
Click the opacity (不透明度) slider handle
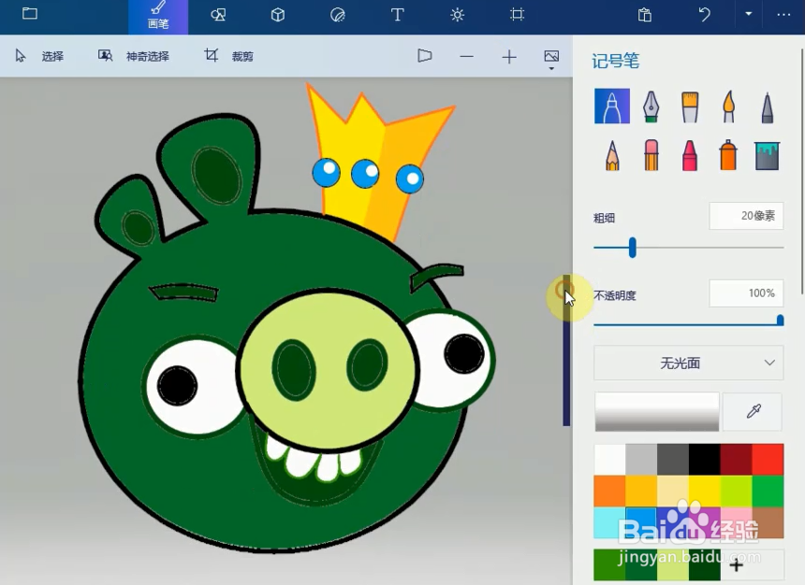tap(780, 321)
